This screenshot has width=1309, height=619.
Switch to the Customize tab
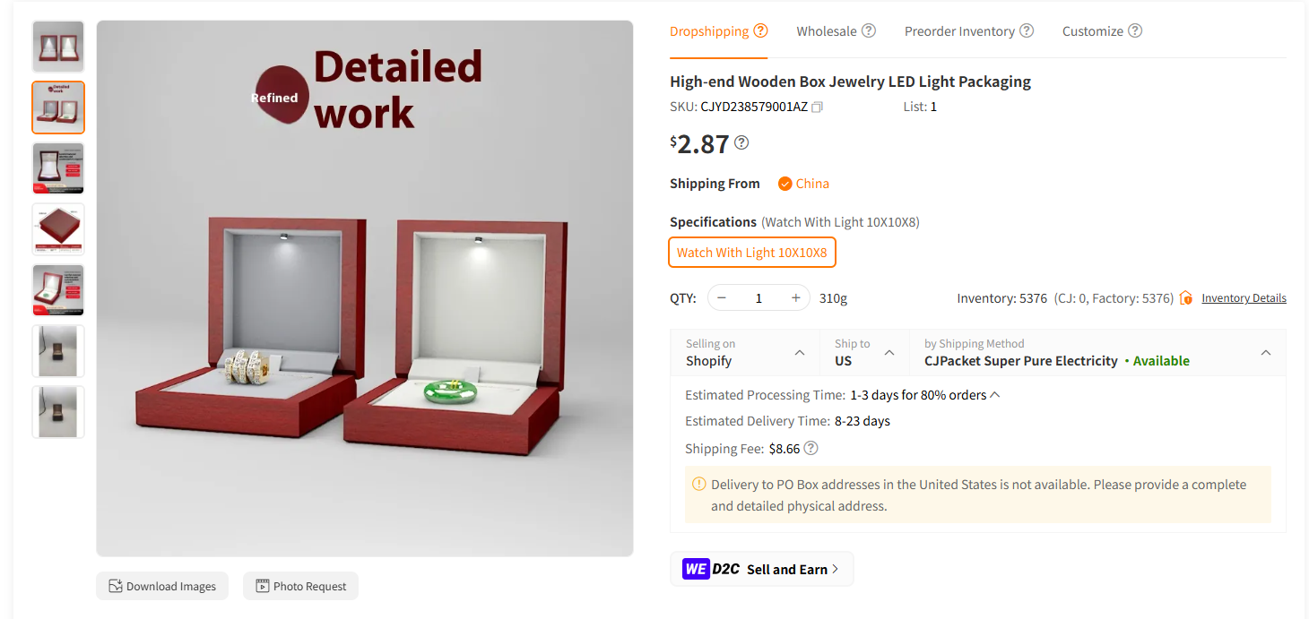coord(1094,30)
